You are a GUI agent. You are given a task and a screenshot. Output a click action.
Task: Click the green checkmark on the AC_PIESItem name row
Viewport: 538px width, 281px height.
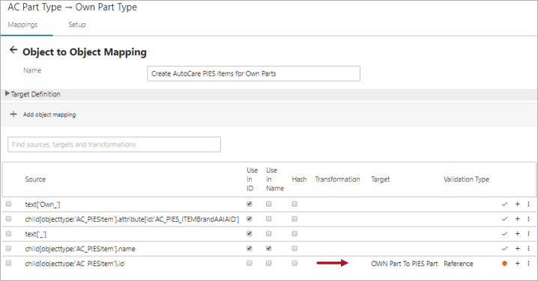click(x=504, y=249)
